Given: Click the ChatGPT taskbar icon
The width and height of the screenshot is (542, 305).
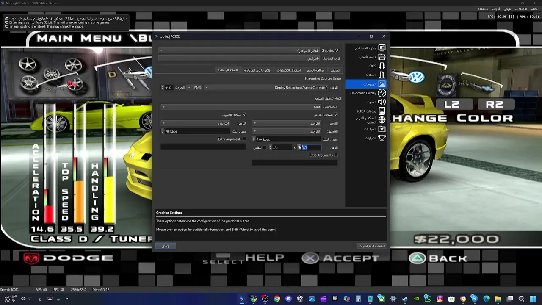Looking at the screenshot, I should (300, 299).
